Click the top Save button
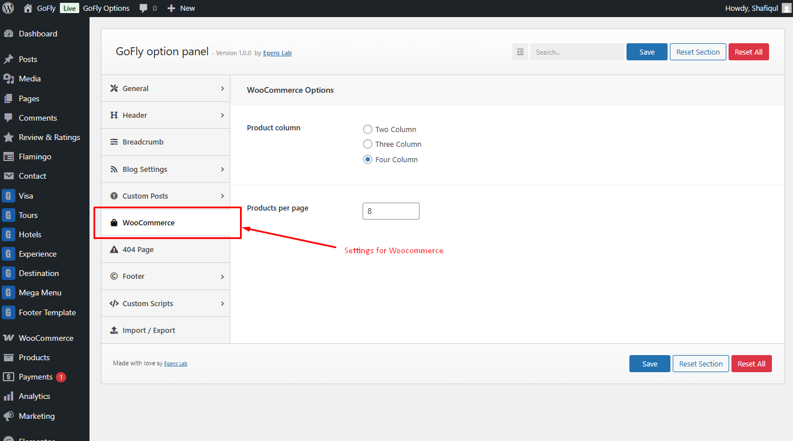Viewport: 793px width, 441px height. click(647, 52)
